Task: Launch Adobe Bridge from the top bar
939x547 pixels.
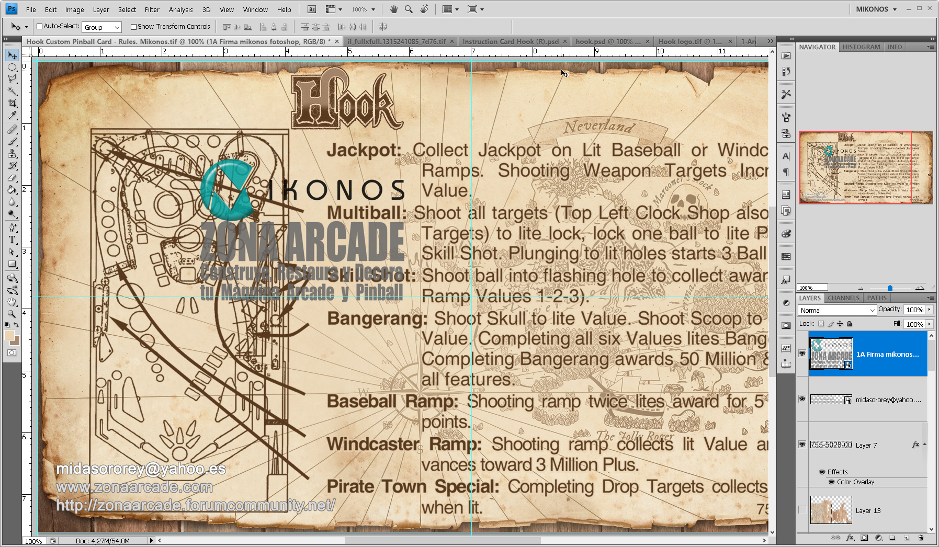Action: (x=311, y=9)
